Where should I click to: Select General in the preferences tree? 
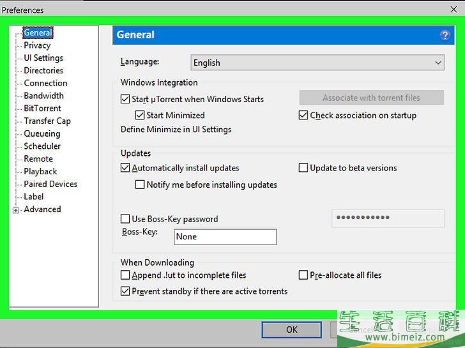(38, 33)
